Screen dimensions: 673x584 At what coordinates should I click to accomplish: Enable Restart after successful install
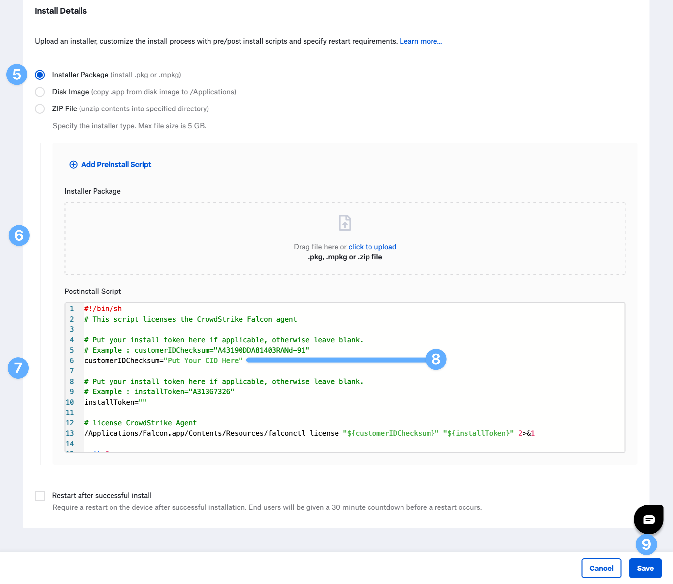tap(40, 495)
